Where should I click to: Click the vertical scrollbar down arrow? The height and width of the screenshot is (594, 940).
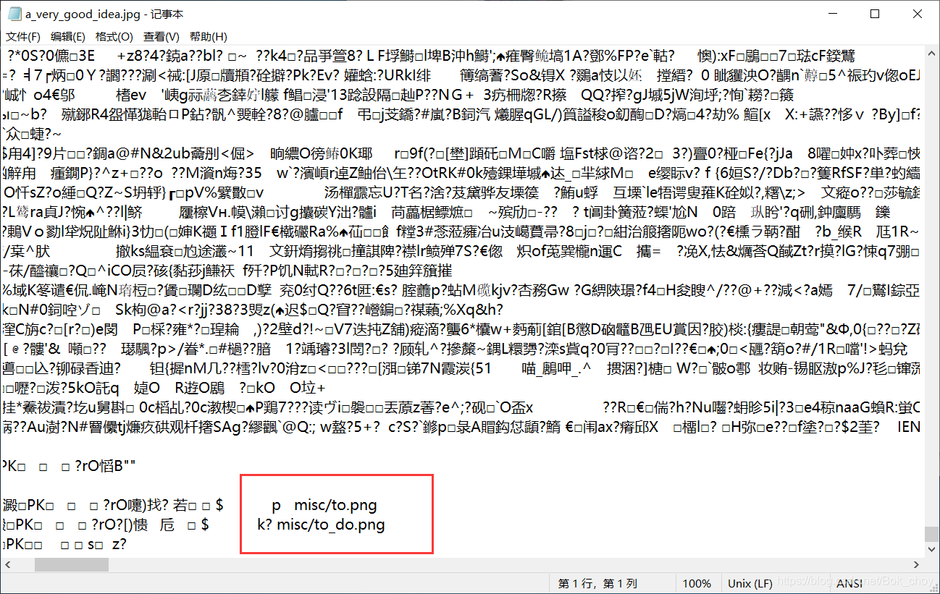point(931,551)
